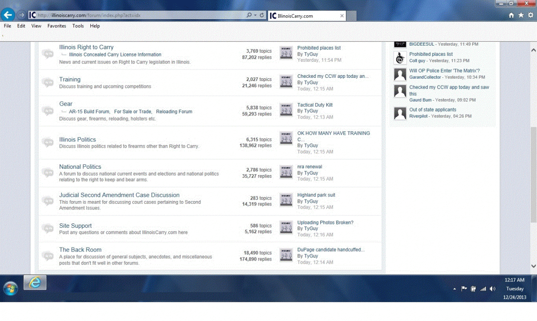This screenshot has height=321, width=537.
Task: Open the Favorites star icon
Action: tap(521, 15)
